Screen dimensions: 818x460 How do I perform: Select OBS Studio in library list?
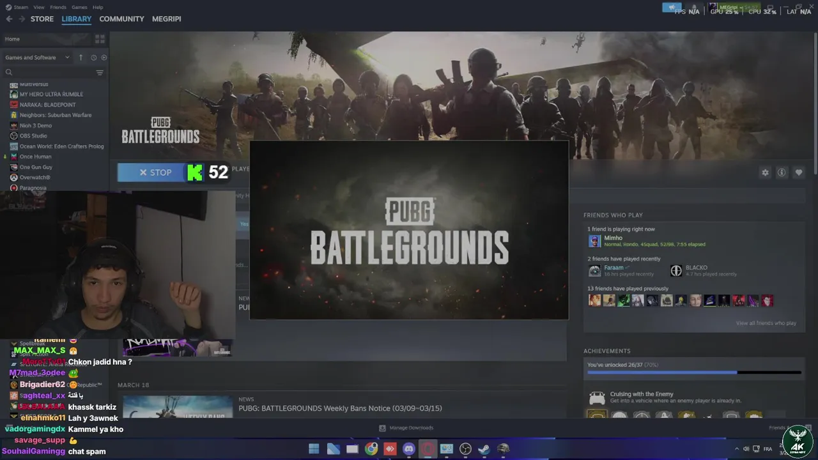click(33, 135)
